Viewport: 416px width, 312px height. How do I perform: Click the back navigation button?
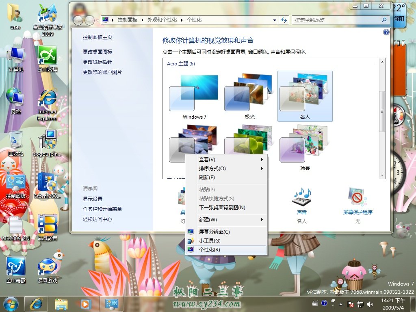[78, 20]
